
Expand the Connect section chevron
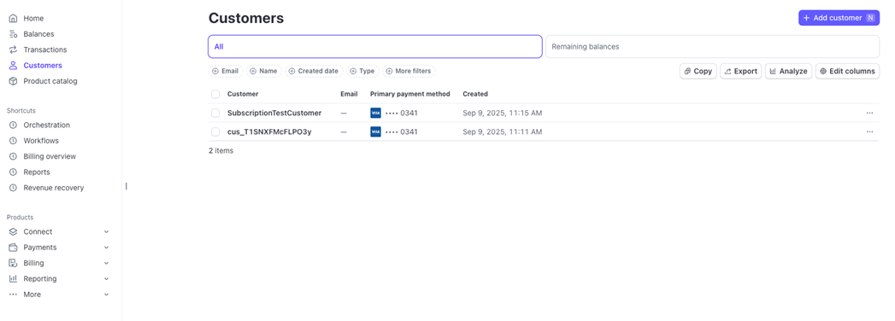click(x=106, y=232)
